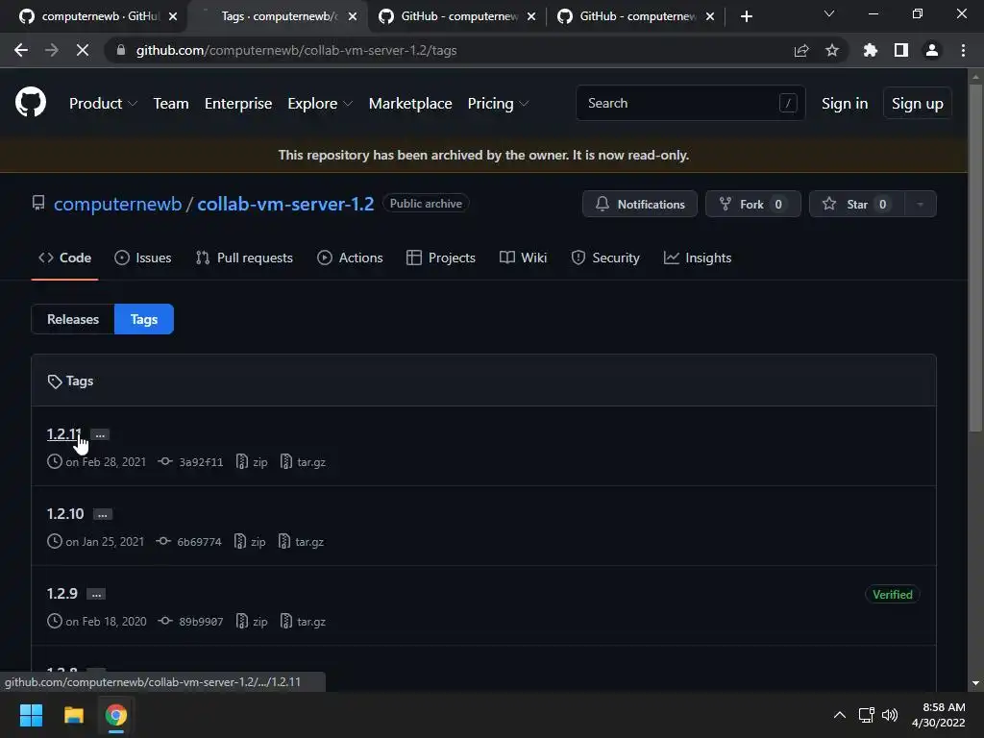The height and width of the screenshot is (738, 984).
Task: Expand ellipsis details for tag 1.2.11
Action: pyautogui.click(x=100, y=435)
